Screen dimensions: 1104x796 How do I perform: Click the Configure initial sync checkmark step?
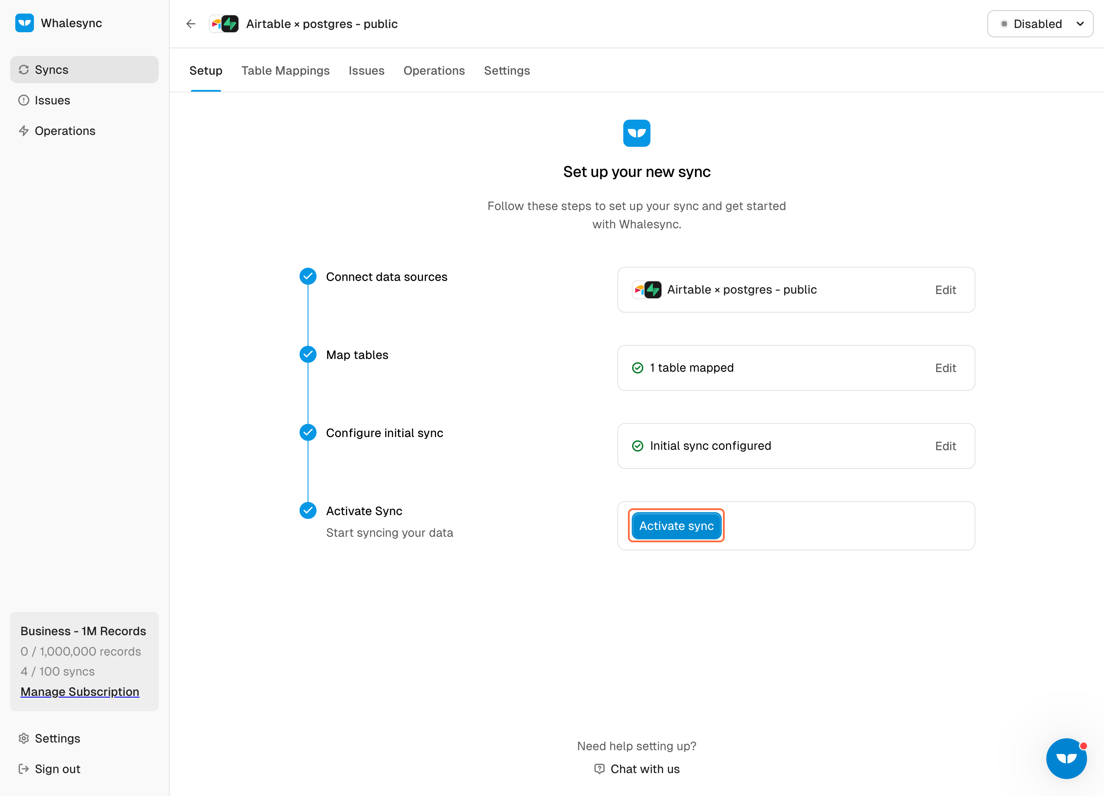[308, 432]
